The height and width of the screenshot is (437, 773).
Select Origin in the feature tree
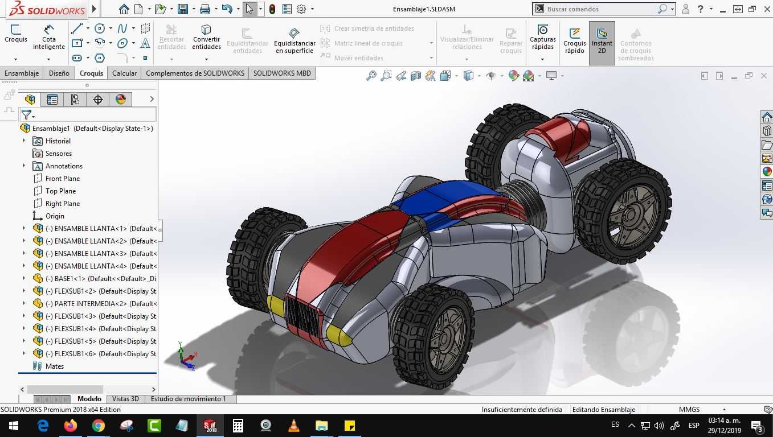(55, 216)
